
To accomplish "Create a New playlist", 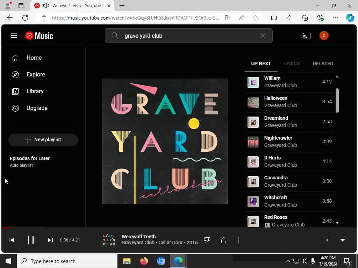I will [43, 140].
